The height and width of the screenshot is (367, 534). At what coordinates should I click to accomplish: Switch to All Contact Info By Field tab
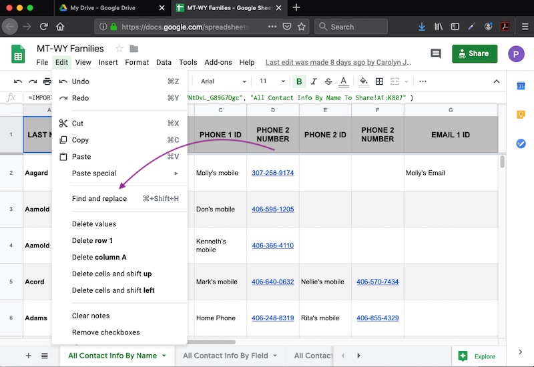pos(226,356)
